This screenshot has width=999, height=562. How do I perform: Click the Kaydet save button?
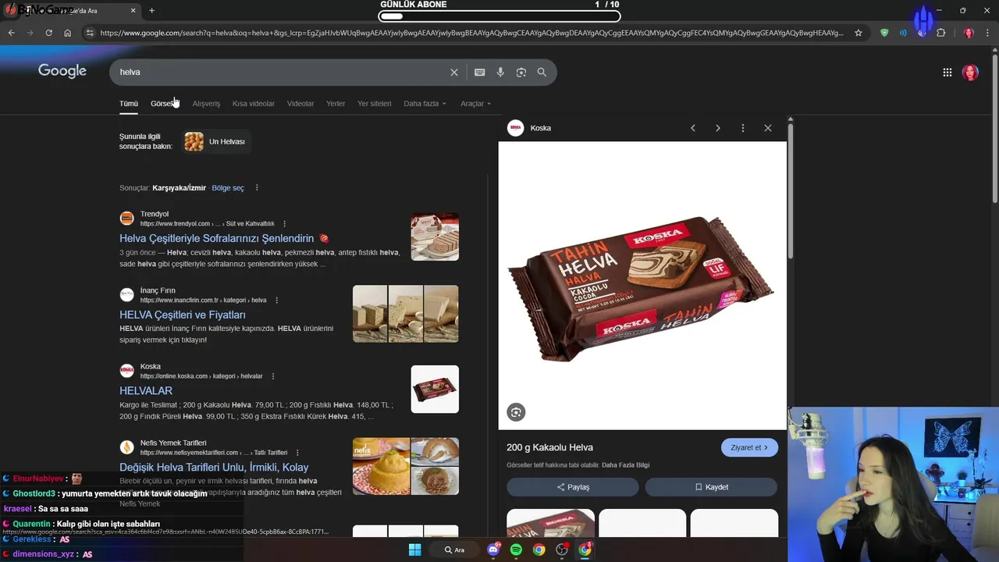pos(711,487)
